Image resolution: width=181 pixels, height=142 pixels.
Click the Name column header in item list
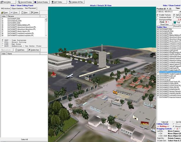pyautogui.click(x=23, y=54)
